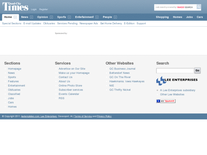Screen dimensions: 207x155
Task: Click Entertainment under Sections
Action: [17, 86]
